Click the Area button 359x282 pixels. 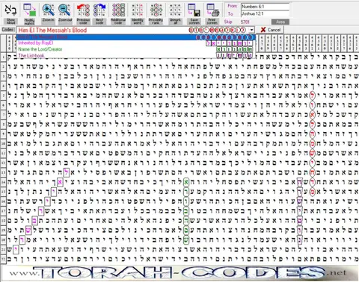[280, 22]
